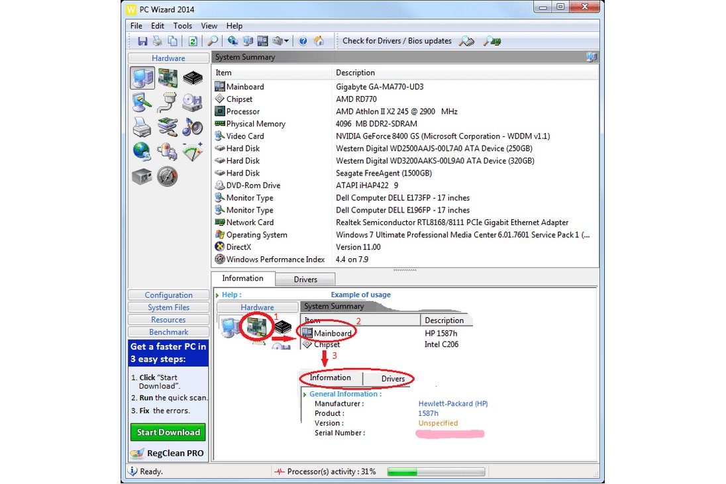Open the Help menu
The image size is (726, 484).
234,26
